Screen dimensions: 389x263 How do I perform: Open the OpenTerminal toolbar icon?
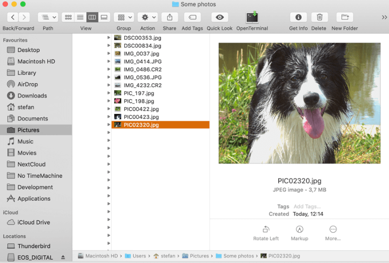click(252, 17)
